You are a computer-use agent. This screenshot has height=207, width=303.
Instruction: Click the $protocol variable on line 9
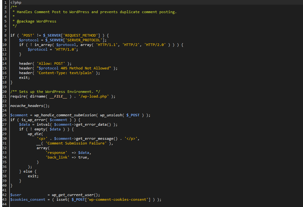tap(29, 40)
